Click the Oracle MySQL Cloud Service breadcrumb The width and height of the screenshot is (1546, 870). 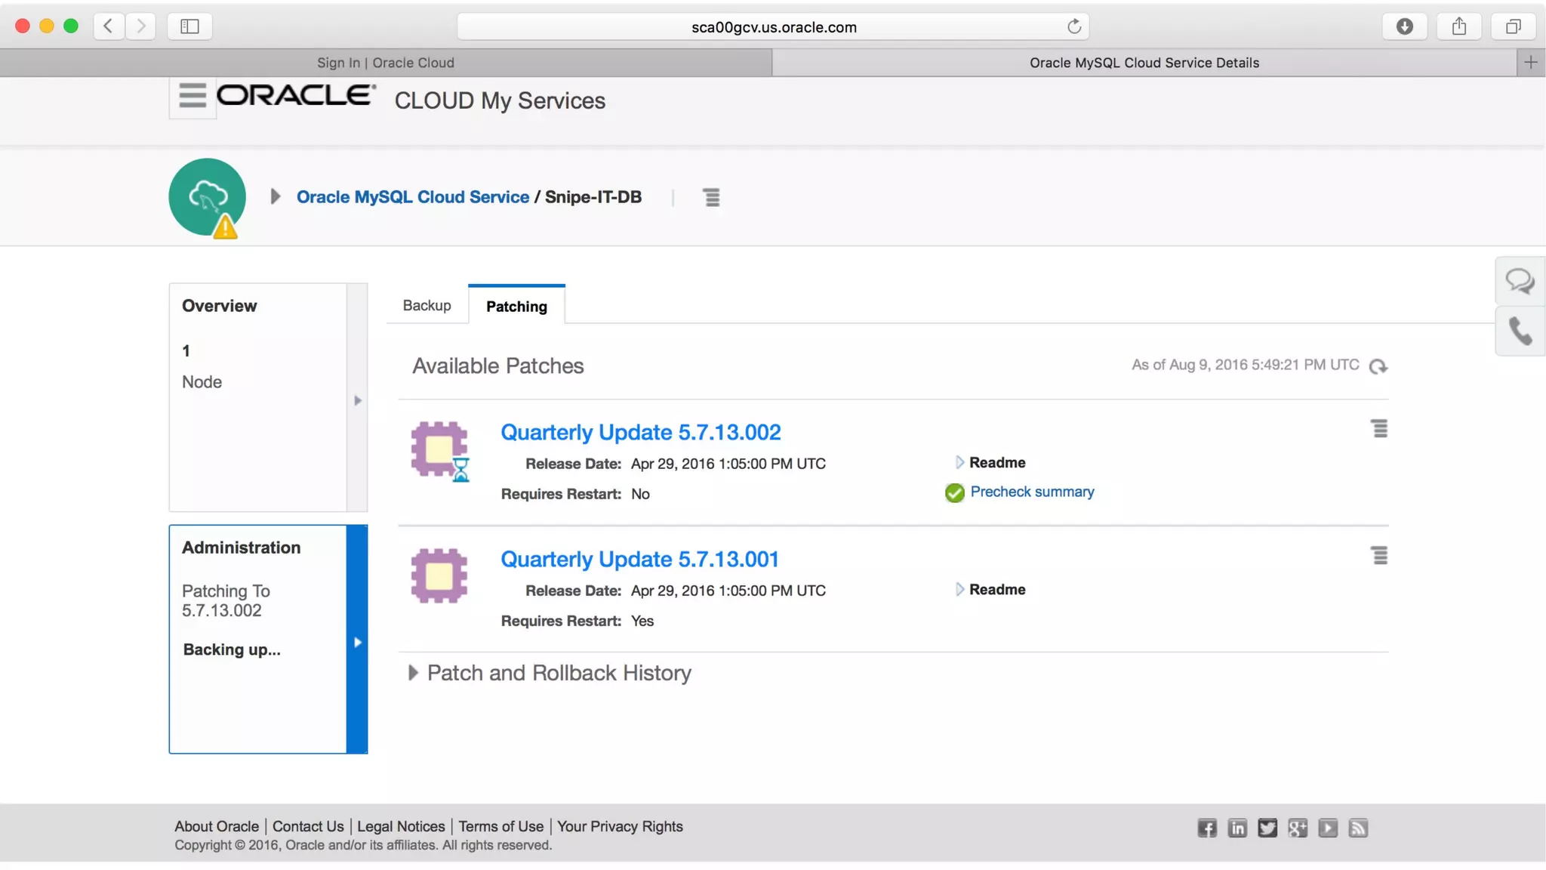point(412,197)
